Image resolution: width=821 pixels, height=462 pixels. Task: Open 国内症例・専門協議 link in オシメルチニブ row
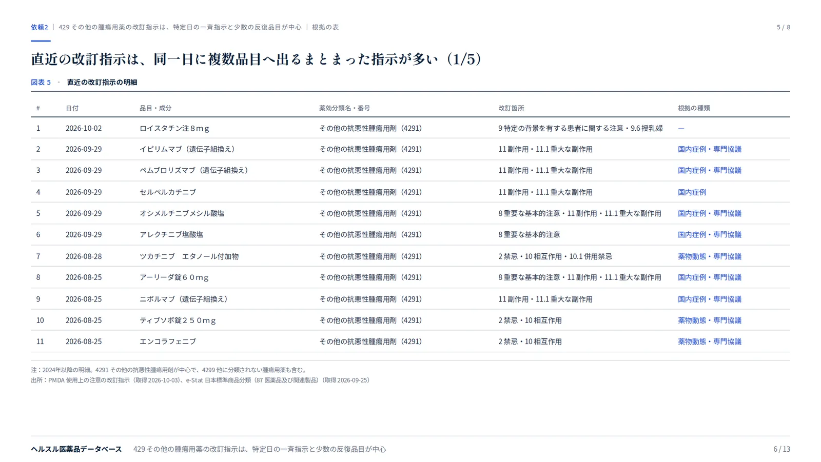click(710, 213)
